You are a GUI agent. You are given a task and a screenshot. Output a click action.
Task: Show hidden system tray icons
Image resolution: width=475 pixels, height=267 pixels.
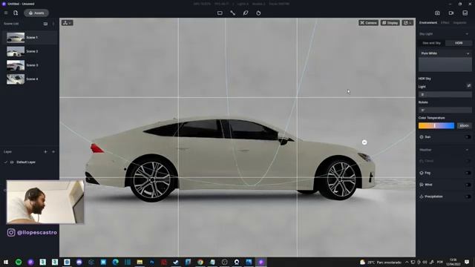407,262
